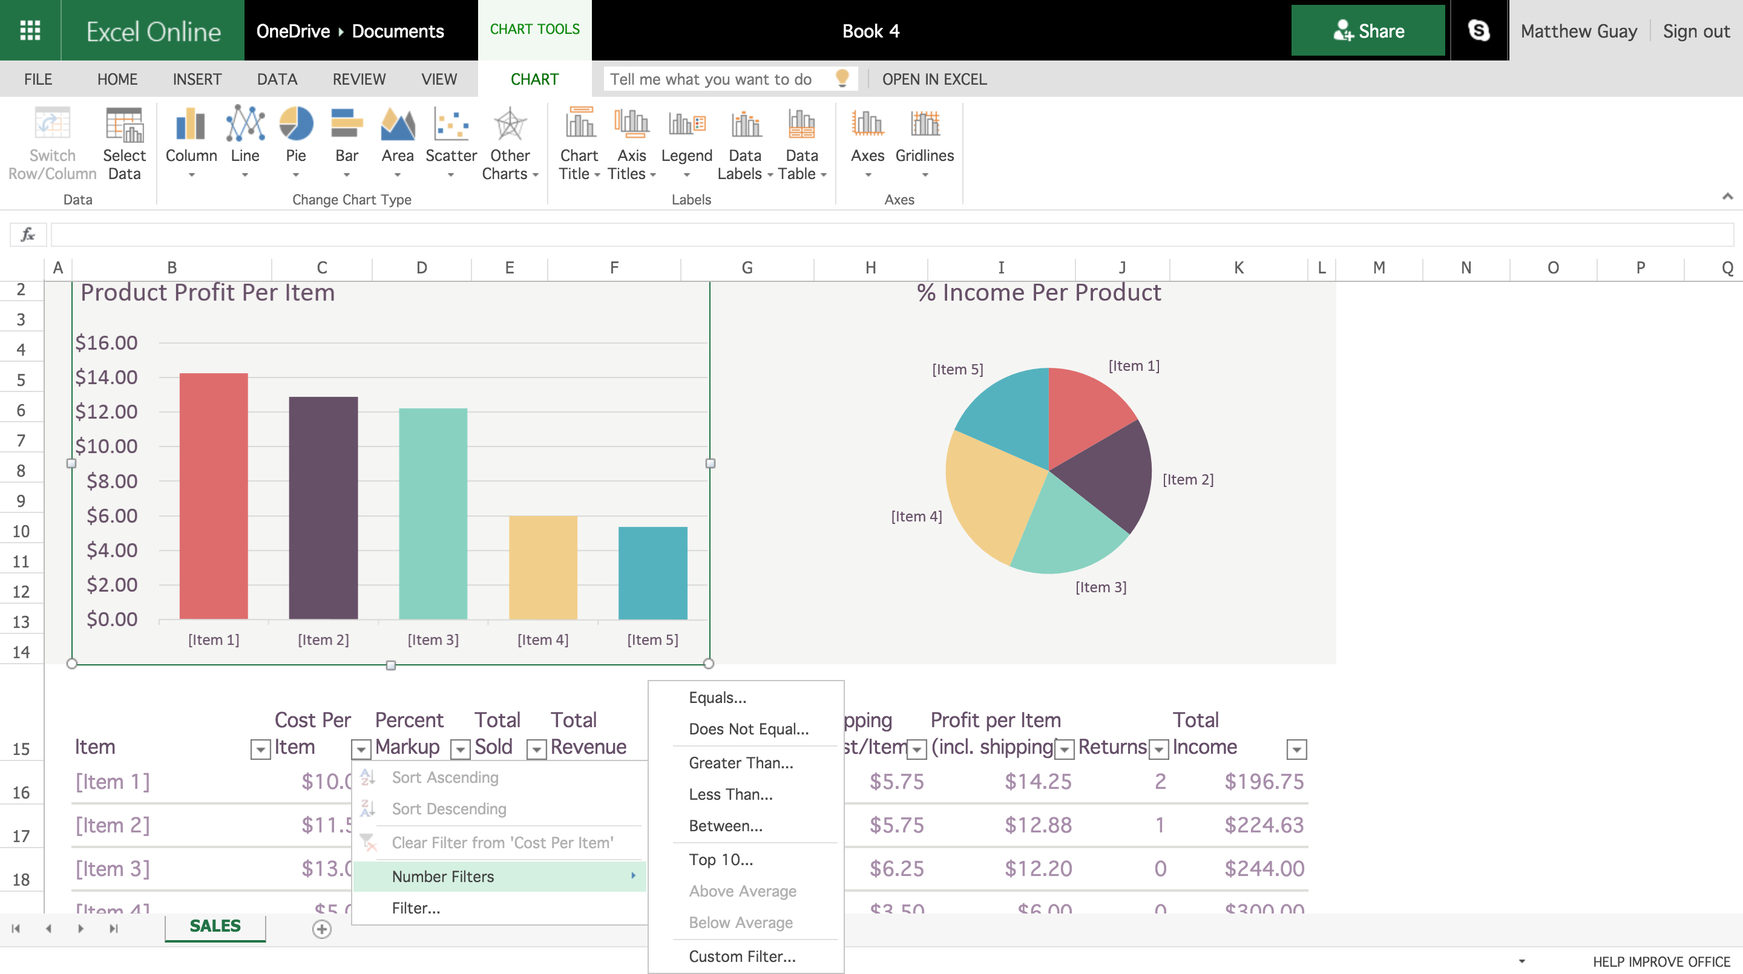Click Between filter option in submenu

pyautogui.click(x=726, y=826)
